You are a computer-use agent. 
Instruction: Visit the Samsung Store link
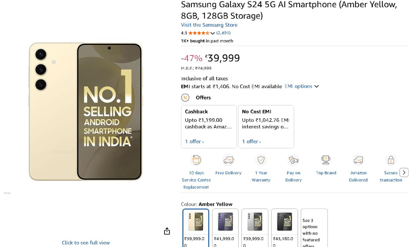point(209,25)
